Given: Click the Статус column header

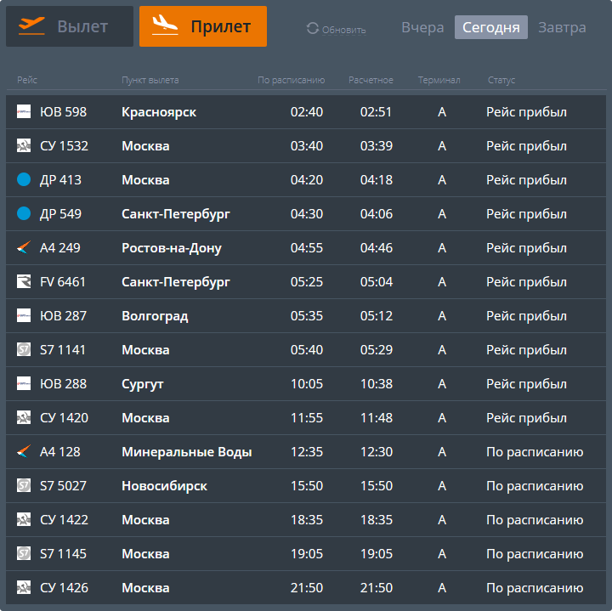Looking at the screenshot, I should point(501,81).
